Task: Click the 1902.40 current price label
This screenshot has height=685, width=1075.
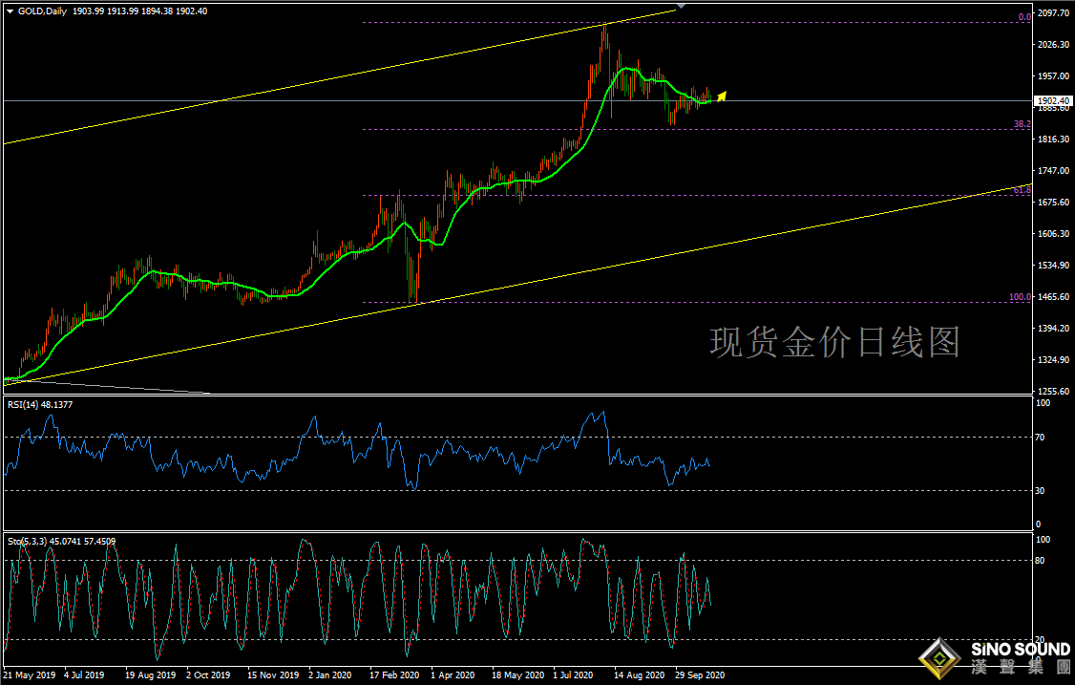Action: tap(1053, 100)
